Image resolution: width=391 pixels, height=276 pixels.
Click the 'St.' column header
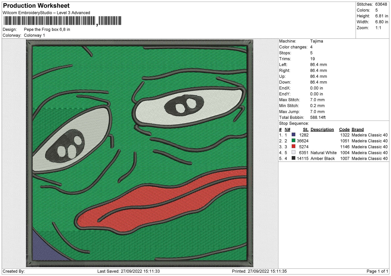306,129
